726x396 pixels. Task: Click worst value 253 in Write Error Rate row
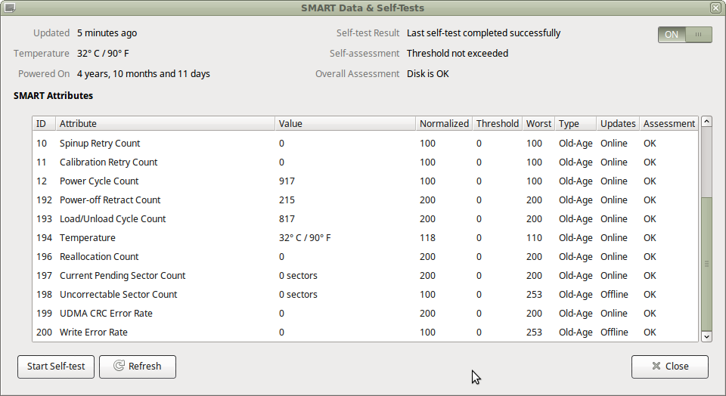coord(534,333)
